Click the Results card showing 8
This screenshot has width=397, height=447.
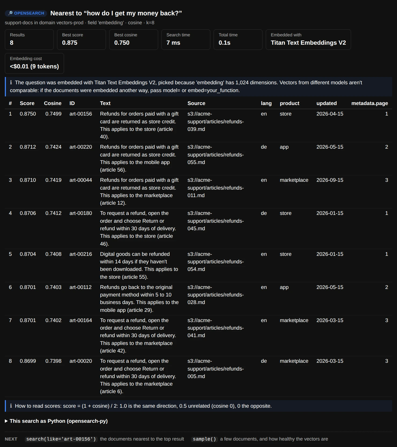[29, 40]
